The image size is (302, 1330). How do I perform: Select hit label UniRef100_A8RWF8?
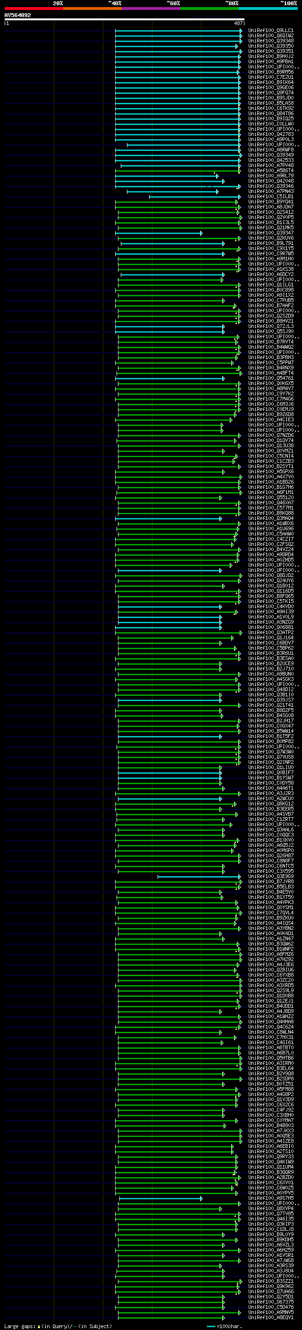(270, 150)
